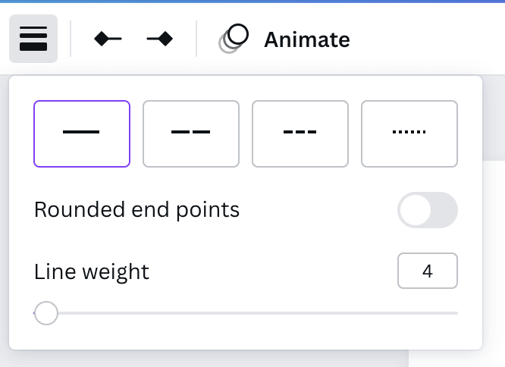This screenshot has height=367, width=505.
Task: Open the line start diamond options
Action: pos(108,39)
